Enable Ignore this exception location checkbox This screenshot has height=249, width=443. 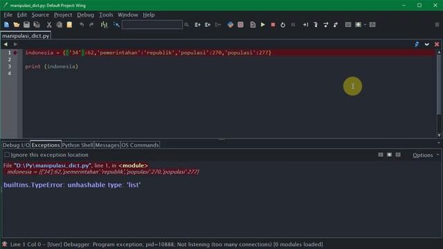tap(7, 155)
